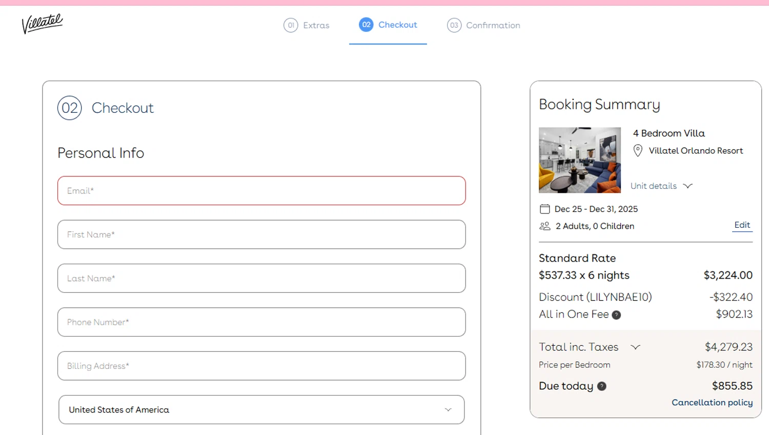Click the 4 Bedroom Villa photo thumbnail

coord(580,160)
